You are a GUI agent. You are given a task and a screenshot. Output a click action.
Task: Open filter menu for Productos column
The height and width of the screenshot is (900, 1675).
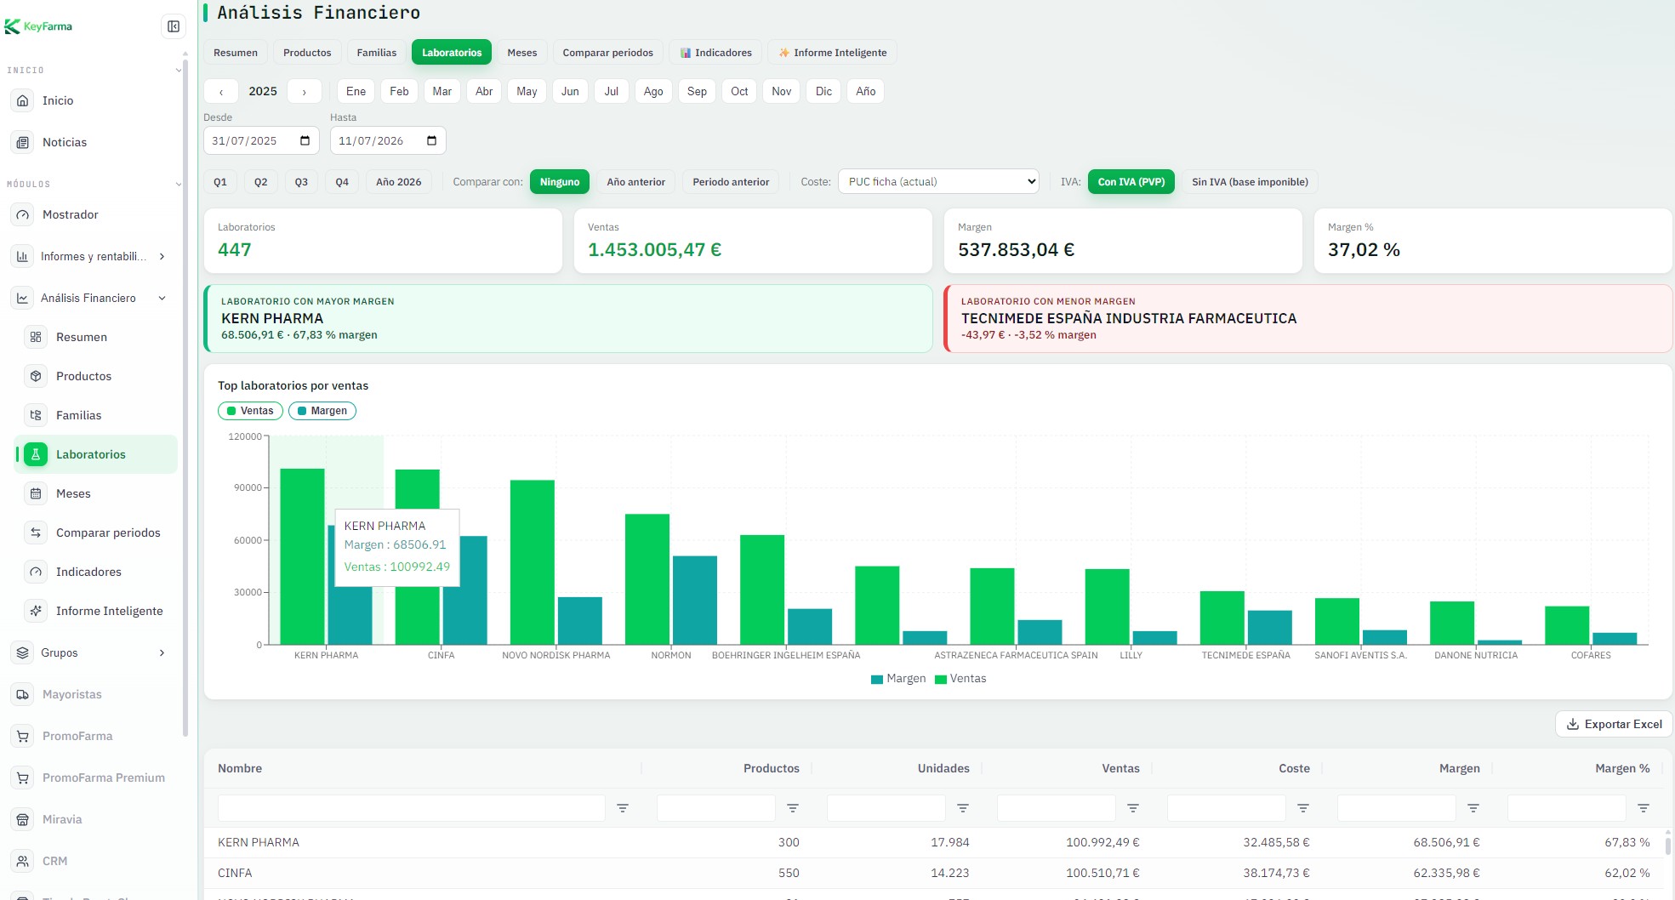[x=793, y=808]
